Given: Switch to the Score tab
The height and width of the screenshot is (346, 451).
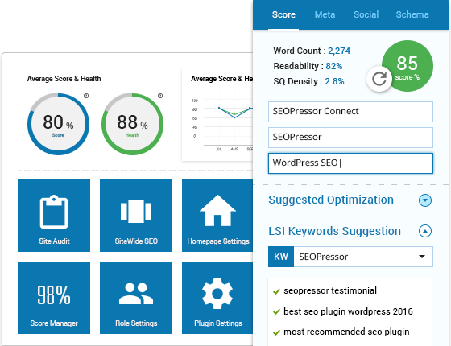Looking at the screenshot, I should point(283,14).
